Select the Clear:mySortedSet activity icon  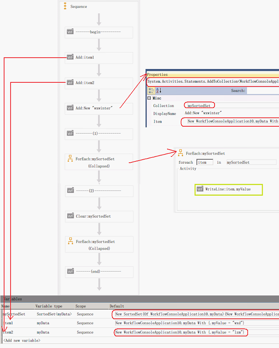(x=70, y=216)
